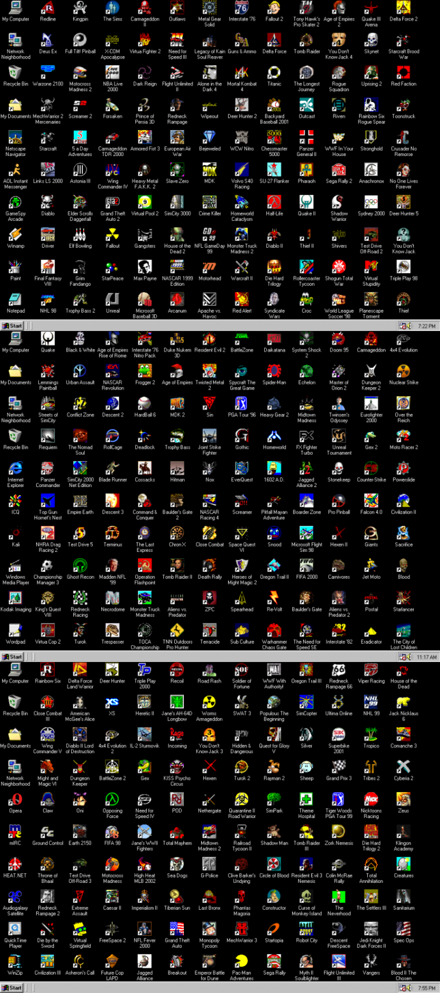The height and width of the screenshot is (993, 440).
Task: Launch Kodak Imaging shortcut
Action: [x=15, y=598]
